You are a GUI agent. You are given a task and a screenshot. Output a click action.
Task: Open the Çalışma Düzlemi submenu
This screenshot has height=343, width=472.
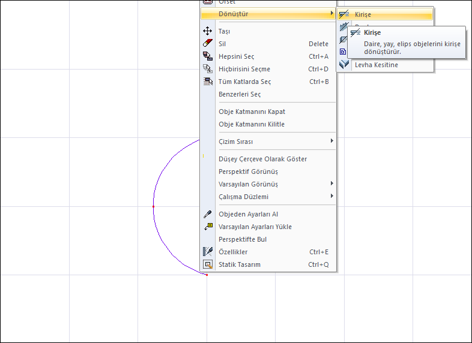268,197
